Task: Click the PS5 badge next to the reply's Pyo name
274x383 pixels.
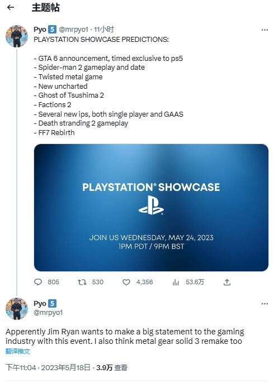Action: pos(52,304)
